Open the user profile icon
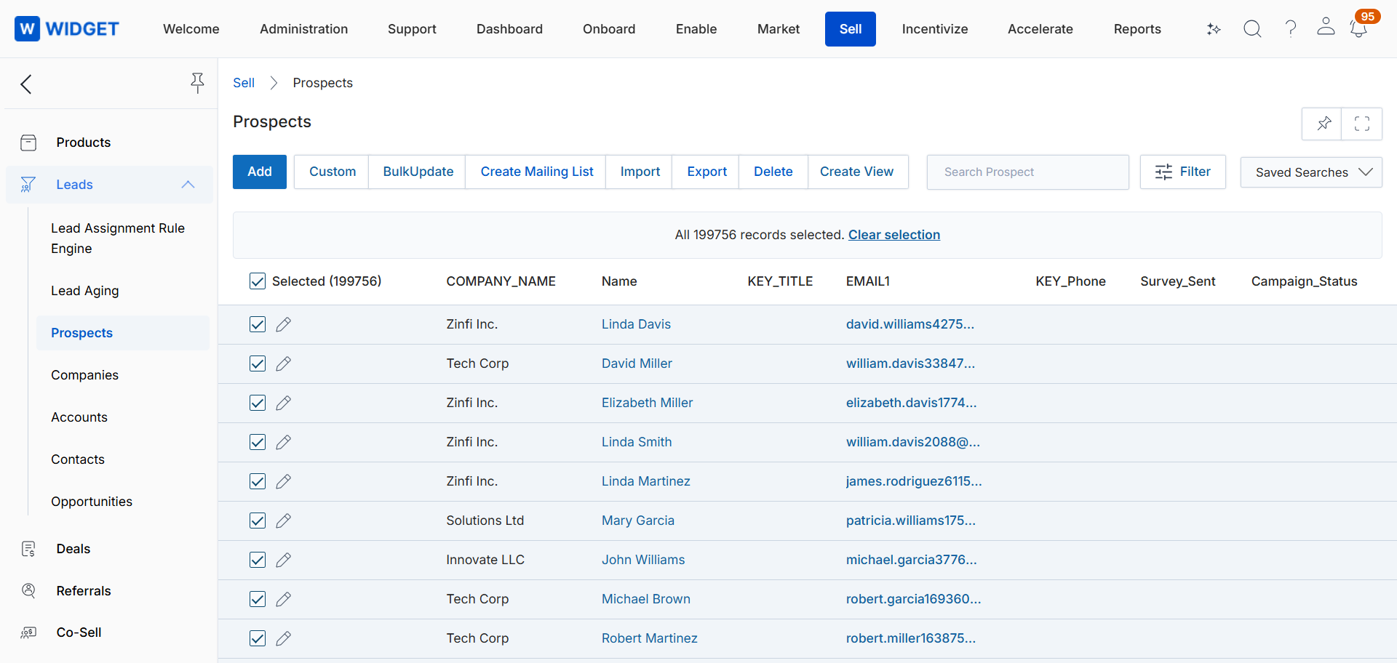The height and width of the screenshot is (663, 1397). tap(1326, 26)
